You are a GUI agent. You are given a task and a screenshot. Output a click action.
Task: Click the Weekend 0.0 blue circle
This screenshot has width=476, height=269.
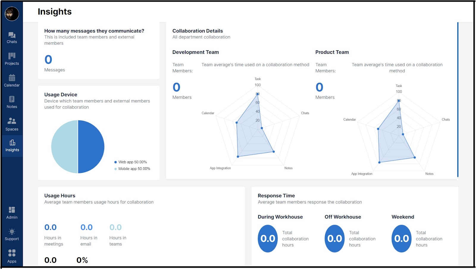402,238
